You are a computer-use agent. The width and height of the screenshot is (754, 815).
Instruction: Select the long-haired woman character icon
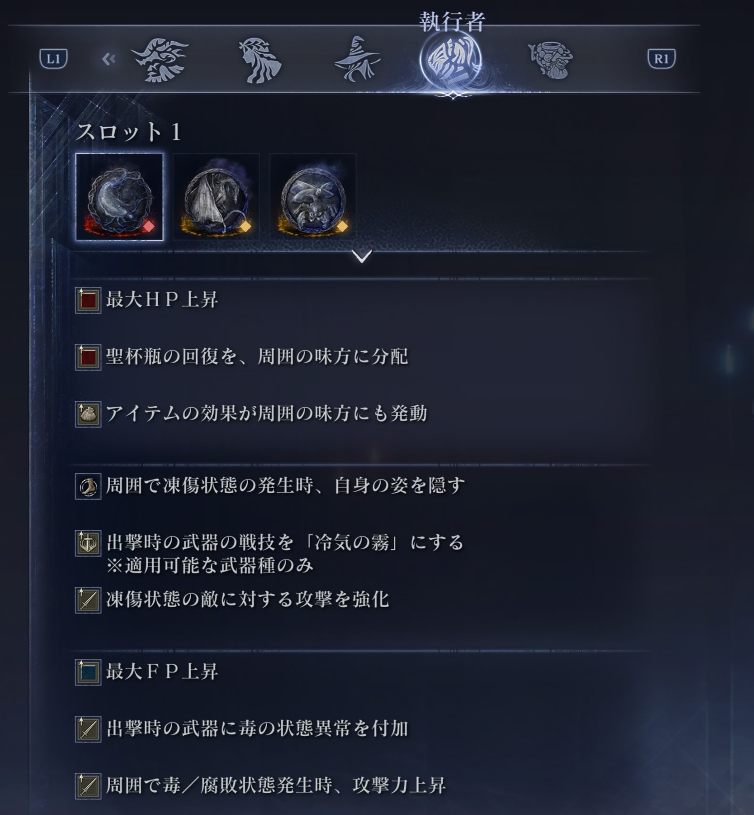click(x=260, y=61)
